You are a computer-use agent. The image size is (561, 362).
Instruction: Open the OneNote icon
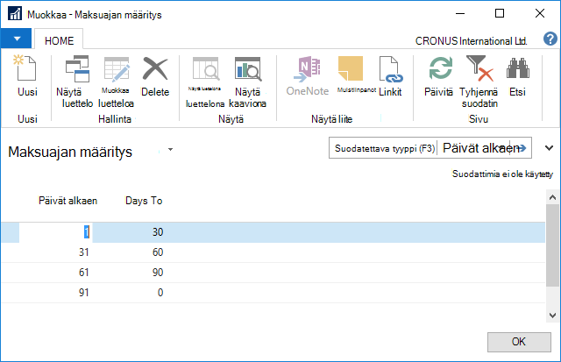(308, 68)
